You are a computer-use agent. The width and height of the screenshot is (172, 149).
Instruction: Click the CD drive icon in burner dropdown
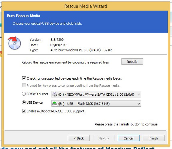pos(55,94)
